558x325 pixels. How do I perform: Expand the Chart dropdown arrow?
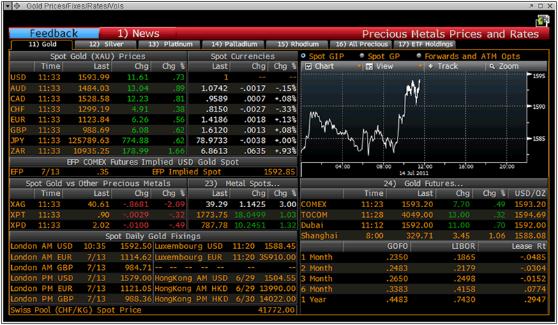tap(359, 66)
